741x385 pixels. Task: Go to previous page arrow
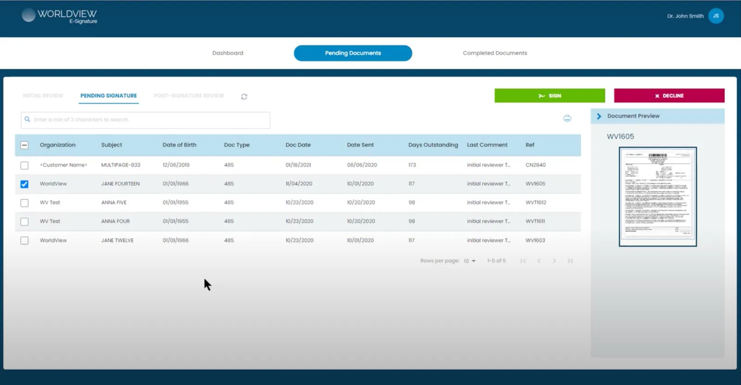pos(539,261)
